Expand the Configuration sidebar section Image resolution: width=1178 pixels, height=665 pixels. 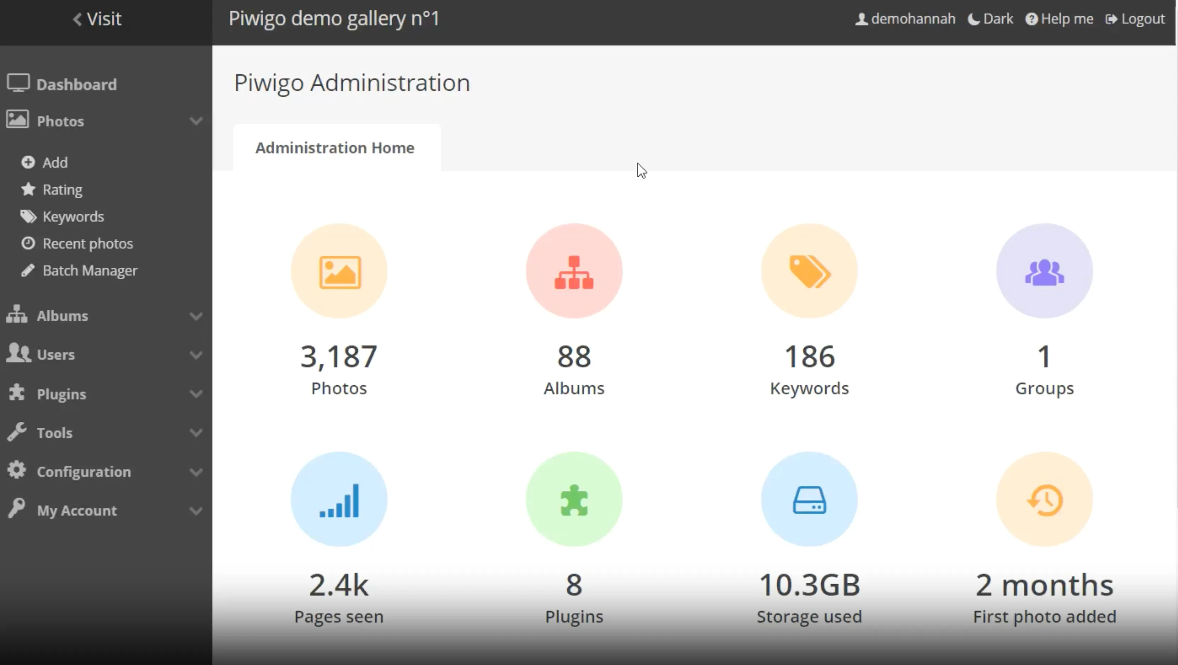click(84, 472)
